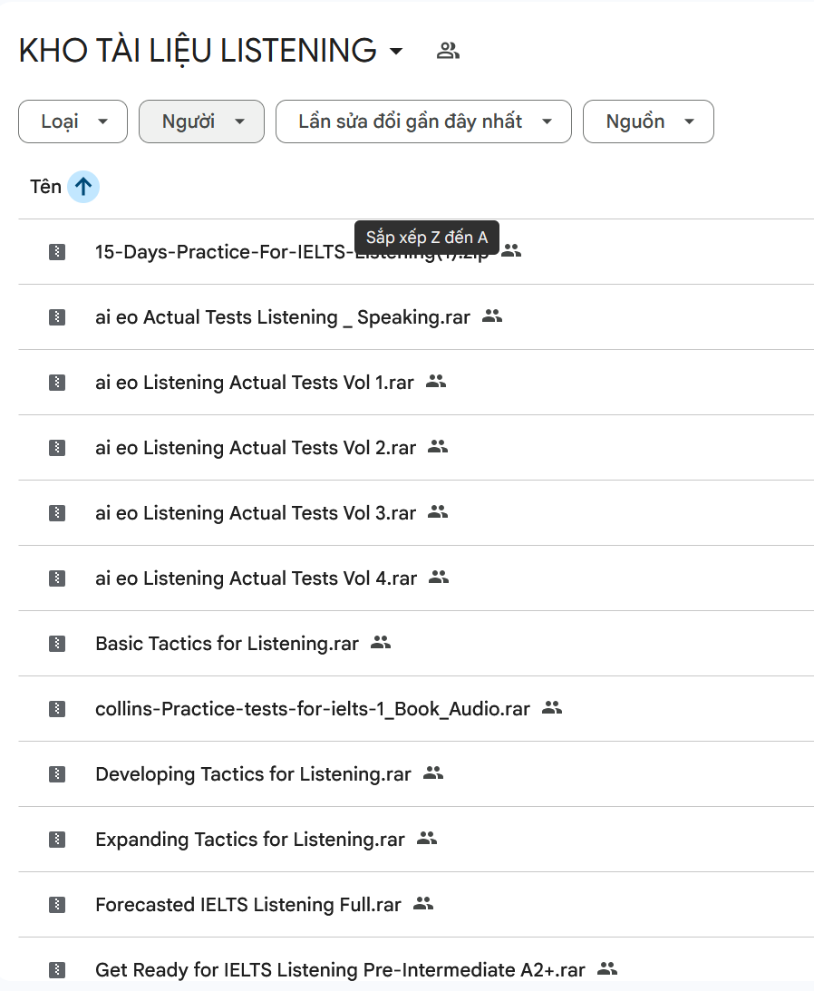Expand the Người filter dropdown
The height and width of the screenshot is (991, 814).
201,121
